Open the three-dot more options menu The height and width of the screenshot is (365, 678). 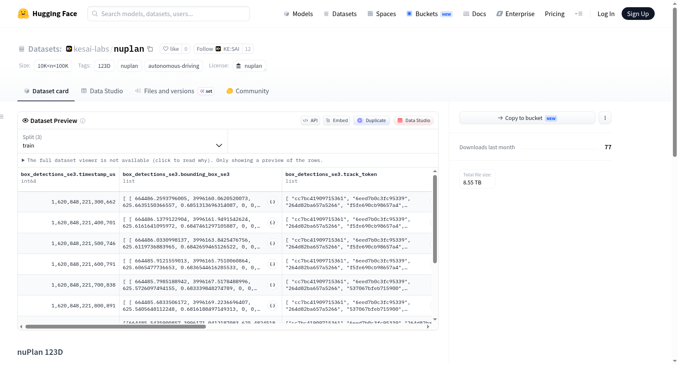(605, 118)
